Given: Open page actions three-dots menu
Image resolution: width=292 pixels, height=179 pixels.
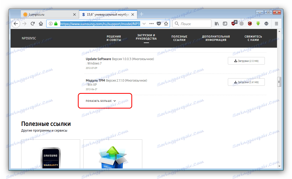Looking at the screenshot, I should pos(152,24).
